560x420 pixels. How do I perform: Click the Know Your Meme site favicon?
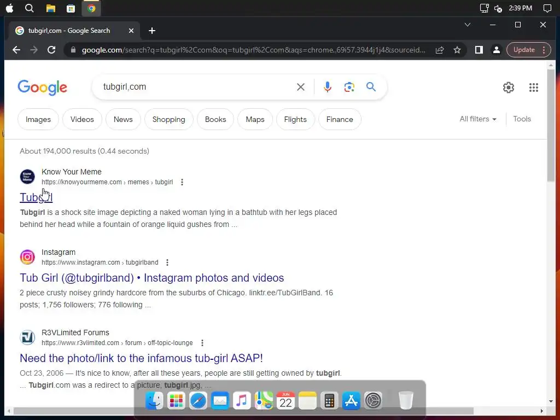[x=27, y=177]
